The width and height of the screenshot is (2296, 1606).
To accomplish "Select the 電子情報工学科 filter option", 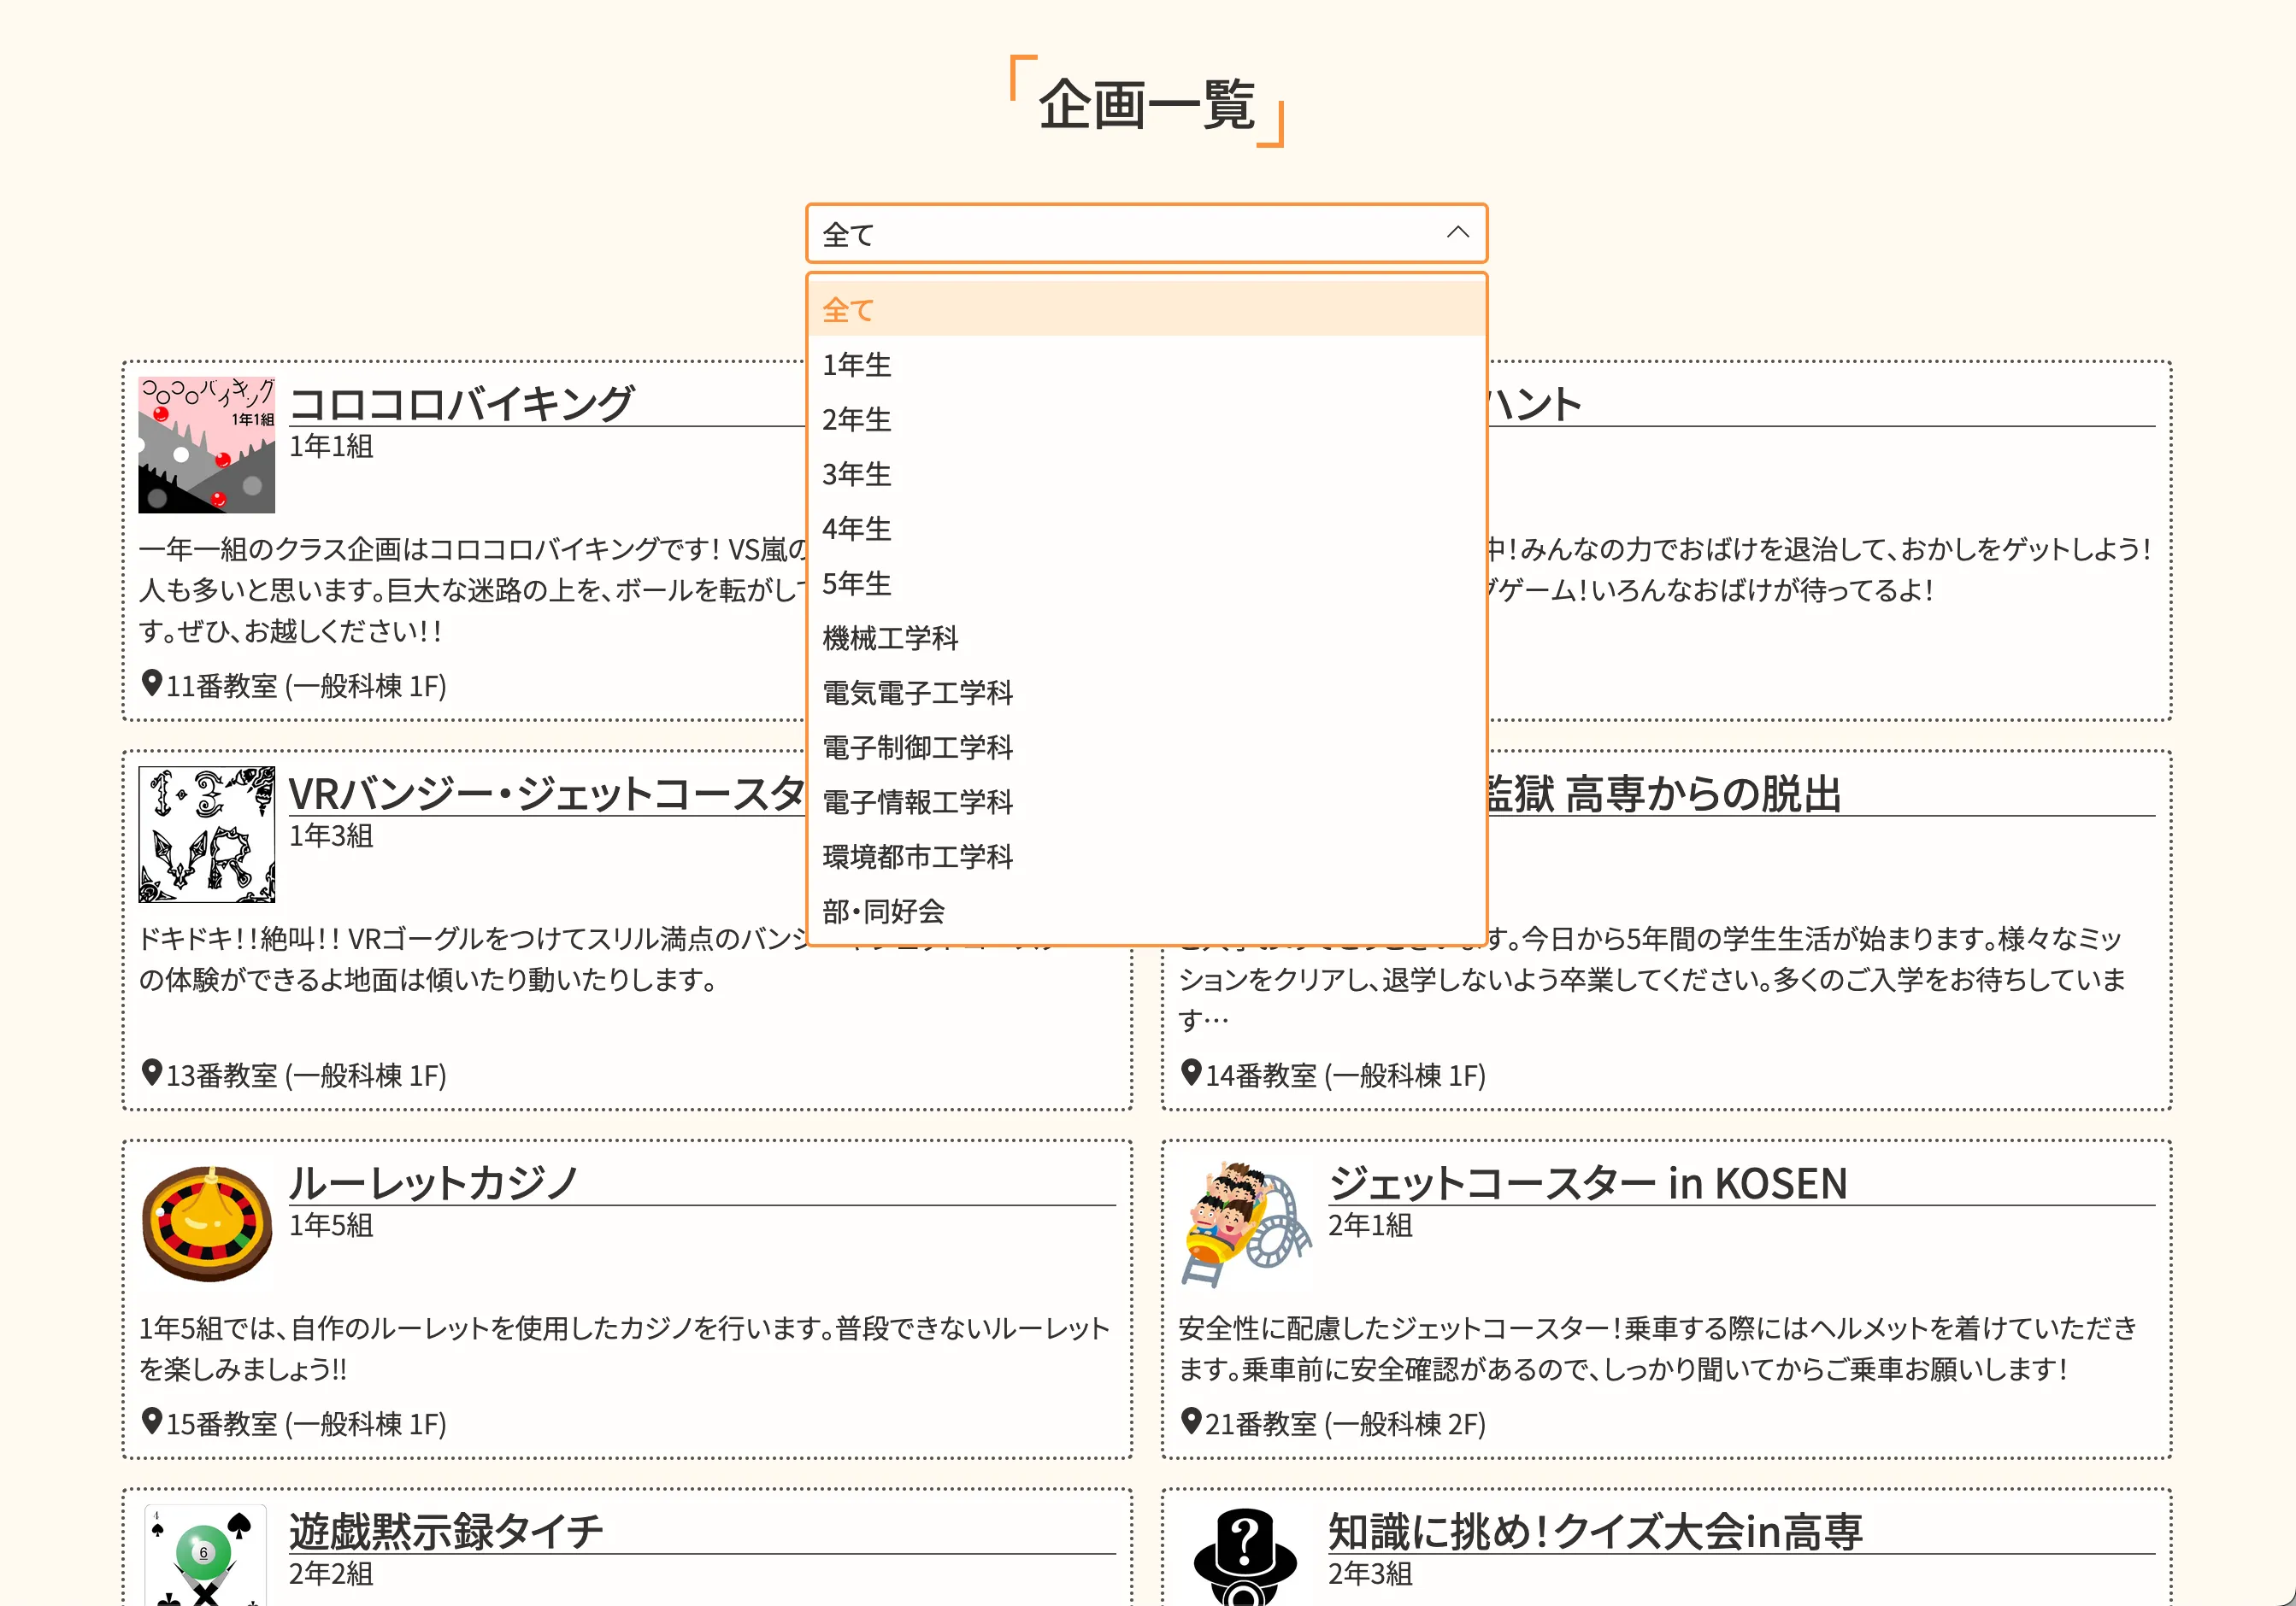I will tap(917, 802).
